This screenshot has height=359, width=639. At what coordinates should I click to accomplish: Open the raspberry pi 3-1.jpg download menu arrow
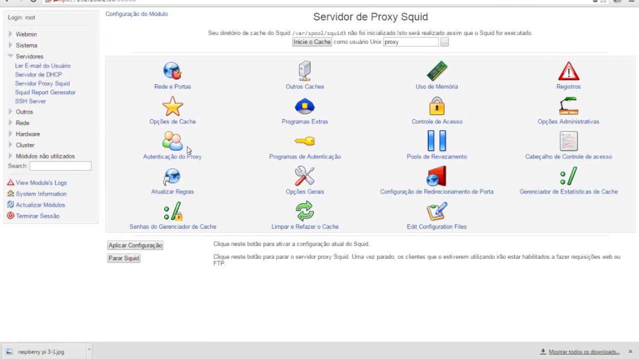coord(89,351)
